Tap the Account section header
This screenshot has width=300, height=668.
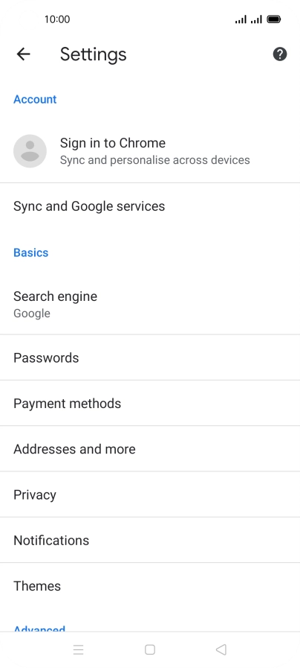coord(35,99)
